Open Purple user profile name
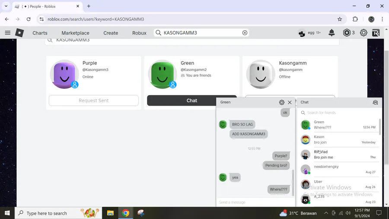This screenshot has height=219, width=389. (x=90, y=63)
